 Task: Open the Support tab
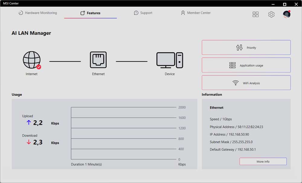tap(143, 13)
